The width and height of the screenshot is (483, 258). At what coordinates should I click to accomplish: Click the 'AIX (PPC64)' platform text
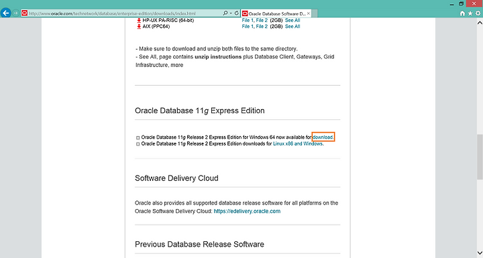tap(156, 27)
